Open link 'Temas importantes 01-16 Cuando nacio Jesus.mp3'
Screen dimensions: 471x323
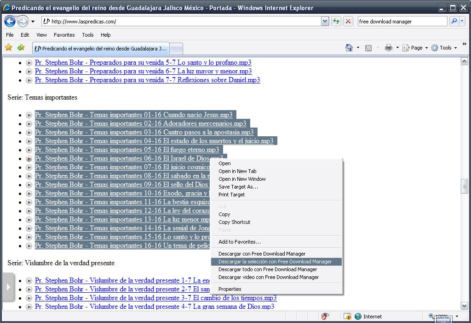[x=134, y=114]
